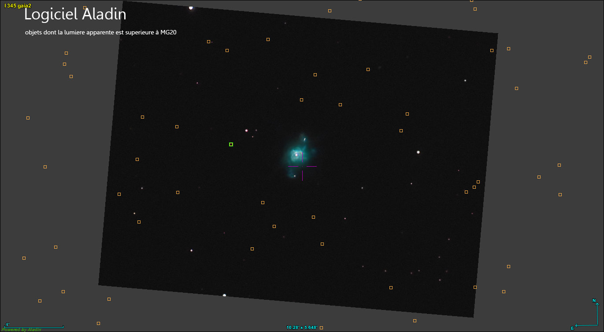Image resolution: width=604 pixels, height=332 pixels.
Task: Click the center of the cyan planetary nebula
Action: coord(296,155)
